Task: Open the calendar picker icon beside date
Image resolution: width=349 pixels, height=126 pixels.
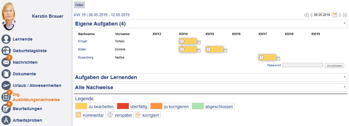Action: coord(335,15)
